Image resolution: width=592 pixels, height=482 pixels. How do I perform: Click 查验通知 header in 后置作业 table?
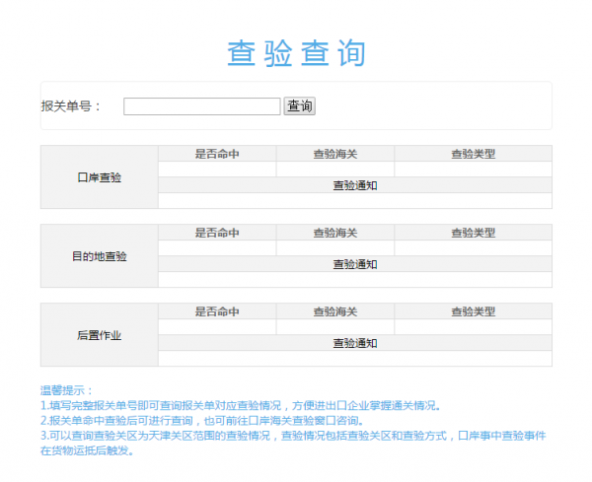point(354,343)
